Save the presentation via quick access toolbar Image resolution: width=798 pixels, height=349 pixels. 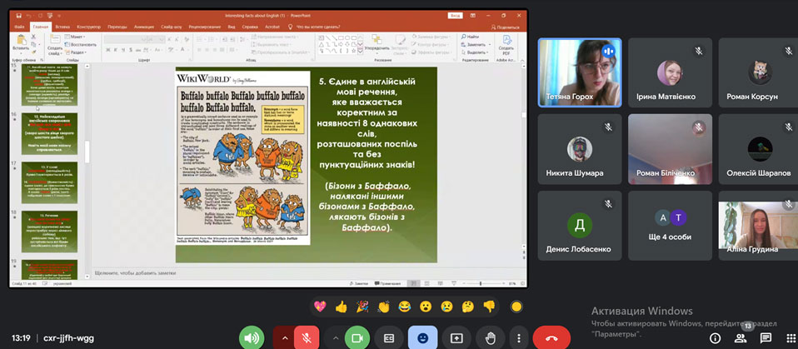coord(18,15)
